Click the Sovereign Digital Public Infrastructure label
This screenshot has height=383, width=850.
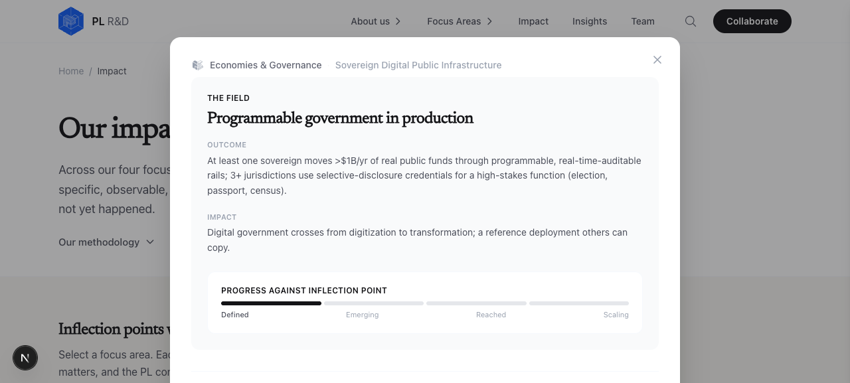(x=418, y=65)
